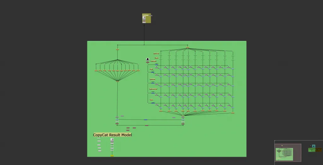Screen dimensions: 323x165
Task: Click the node with black square icon
Action: [148, 59]
